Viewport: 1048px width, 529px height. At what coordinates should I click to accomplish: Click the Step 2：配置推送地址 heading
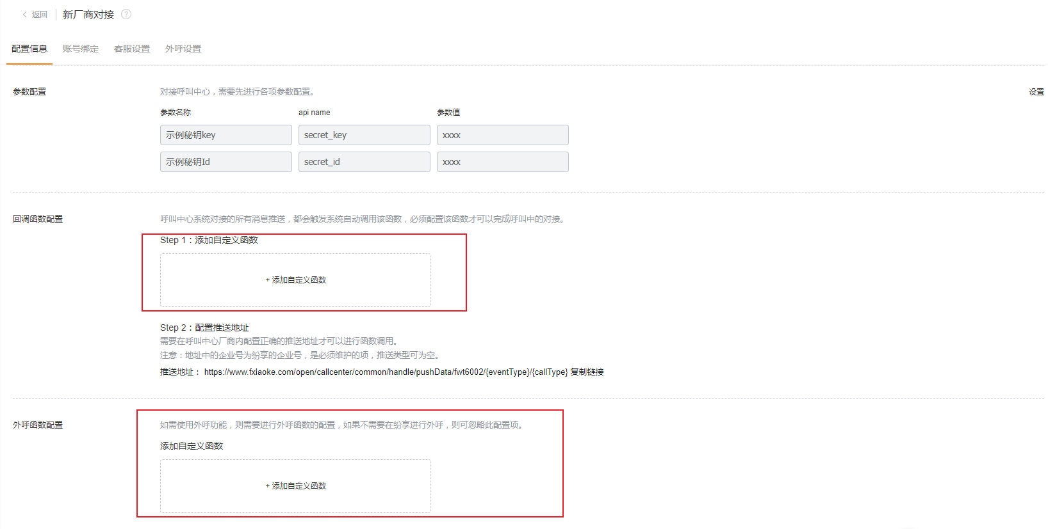(204, 328)
